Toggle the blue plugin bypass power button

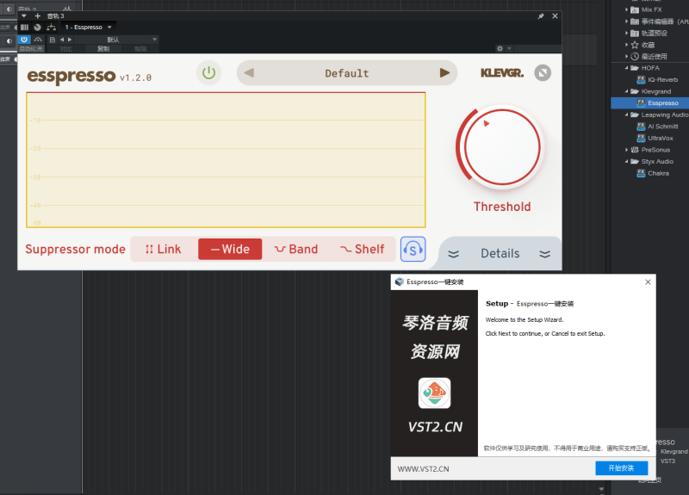click(x=25, y=40)
